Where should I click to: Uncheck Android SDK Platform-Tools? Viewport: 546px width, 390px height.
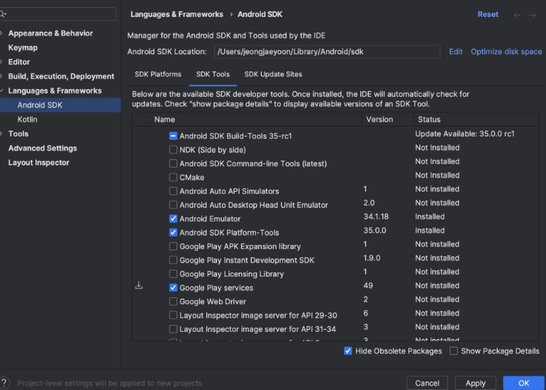(x=173, y=233)
